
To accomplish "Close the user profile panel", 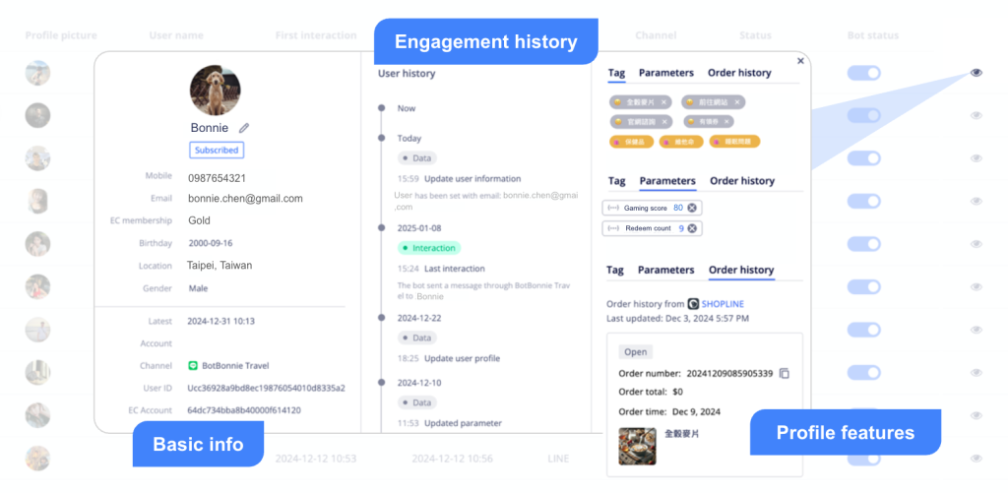I will pos(800,61).
